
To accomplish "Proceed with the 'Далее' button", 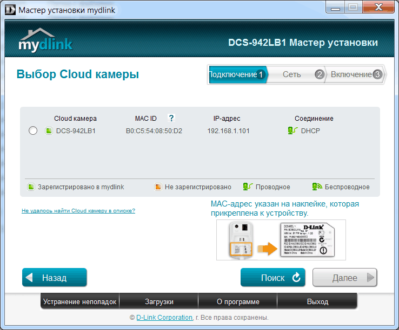I will click(x=344, y=278).
